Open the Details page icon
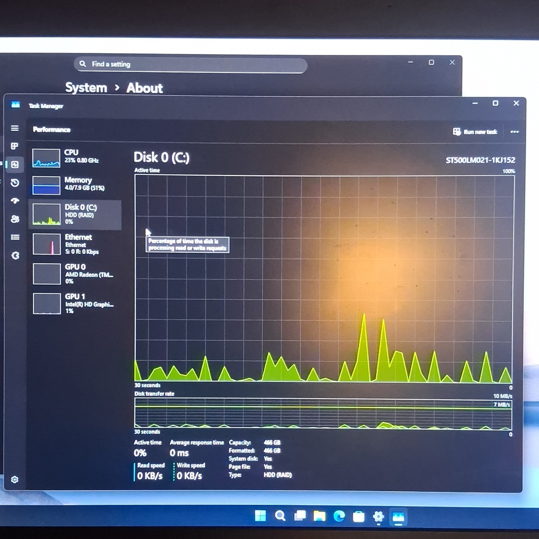 click(x=15, y=237)
